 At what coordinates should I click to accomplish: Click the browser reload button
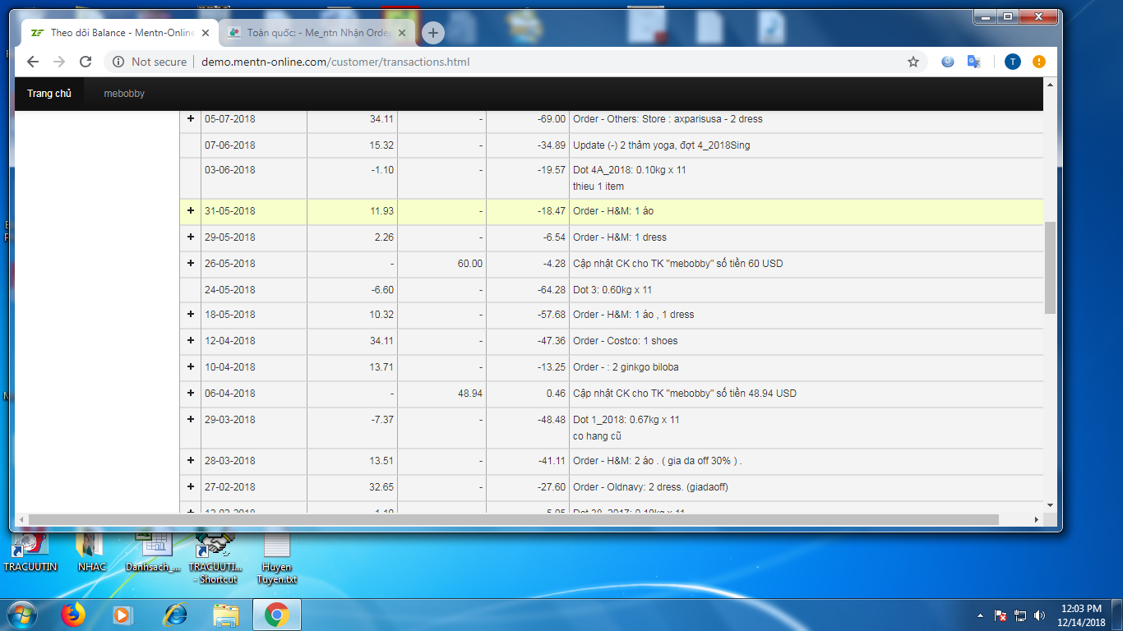pyautogui.click(x=85, y=62)
